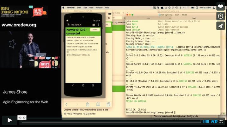This screenshot has width=227, height=127.
Task: Tap the Android back navigation triangle
Action: (73, 85)
